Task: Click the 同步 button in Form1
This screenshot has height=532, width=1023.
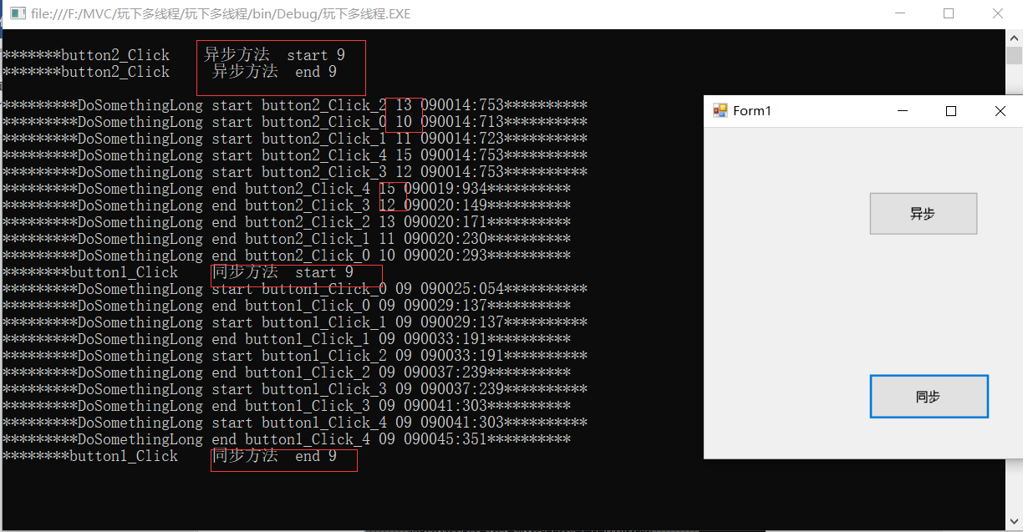Action: [929, 397]
